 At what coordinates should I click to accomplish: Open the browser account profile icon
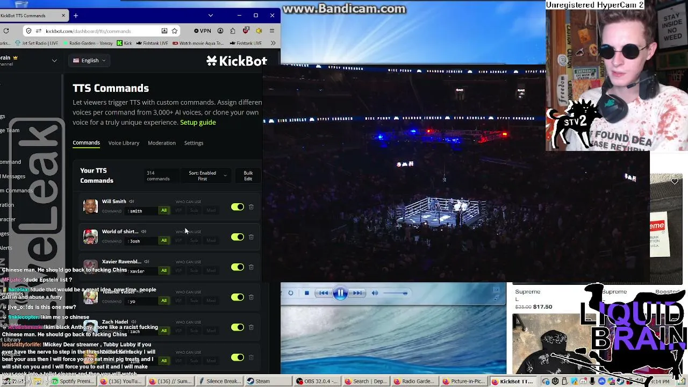220,31
